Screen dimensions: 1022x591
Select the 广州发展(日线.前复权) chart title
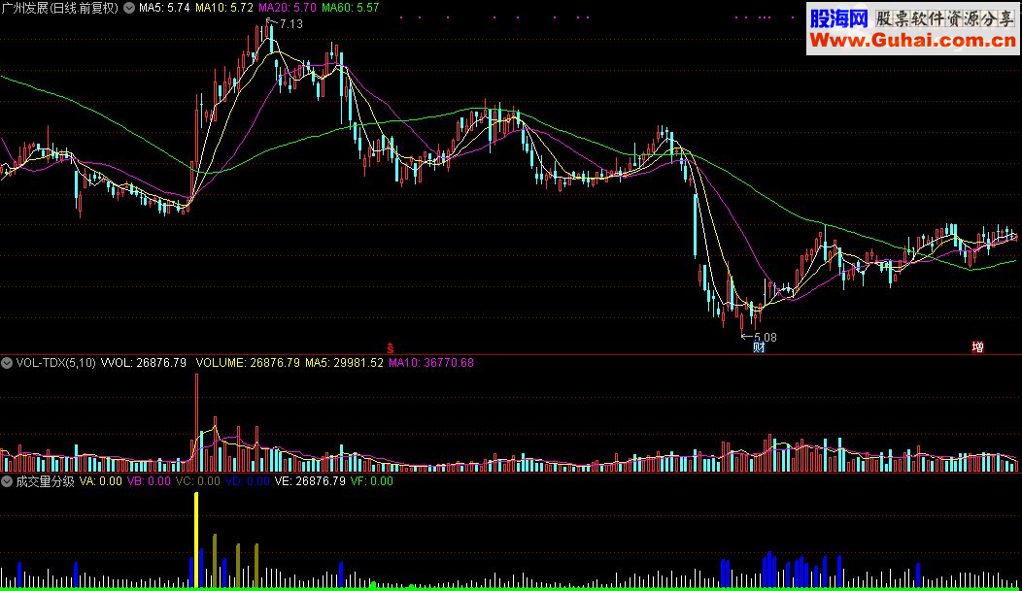coord(60,8)
